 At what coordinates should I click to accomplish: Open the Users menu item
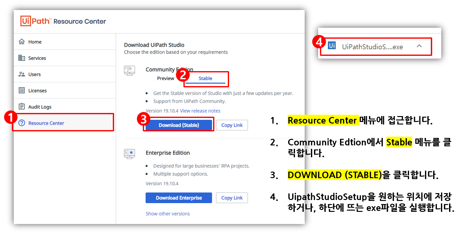coord(65,74)
